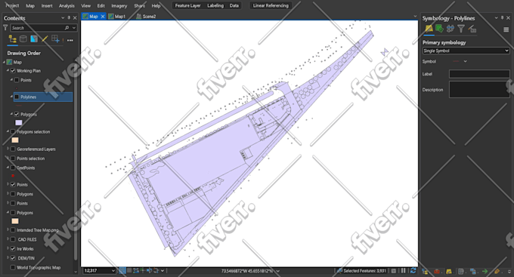Image resolution: width=514 pixels, height=277 pixels.
Task: Open the Symbol dropdown arrow in Symbology
Action: click(x=465, y=61)
